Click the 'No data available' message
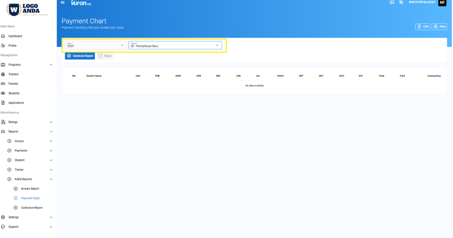Image resolution: width=453 pixels, height=238 pixels. tap(255, 86)
